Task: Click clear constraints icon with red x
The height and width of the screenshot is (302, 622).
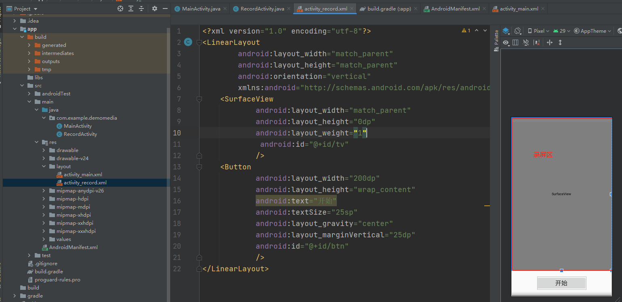Action: click(537, 42)
